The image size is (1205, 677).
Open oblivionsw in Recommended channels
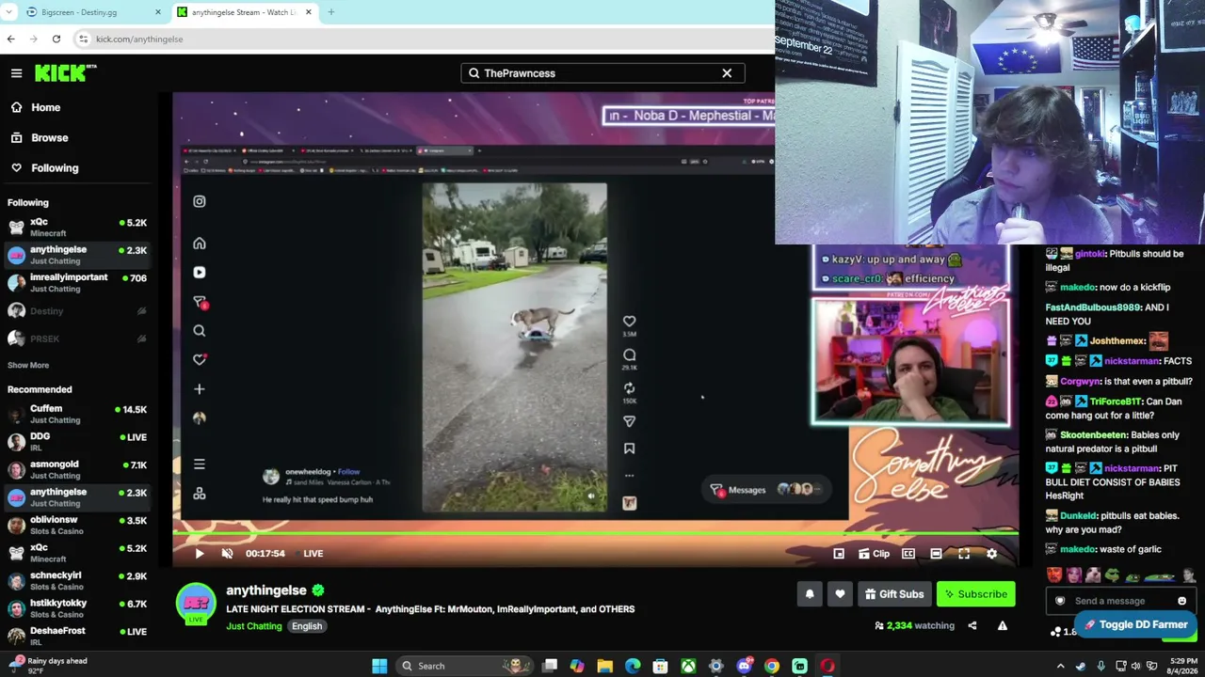click(77, 525)
